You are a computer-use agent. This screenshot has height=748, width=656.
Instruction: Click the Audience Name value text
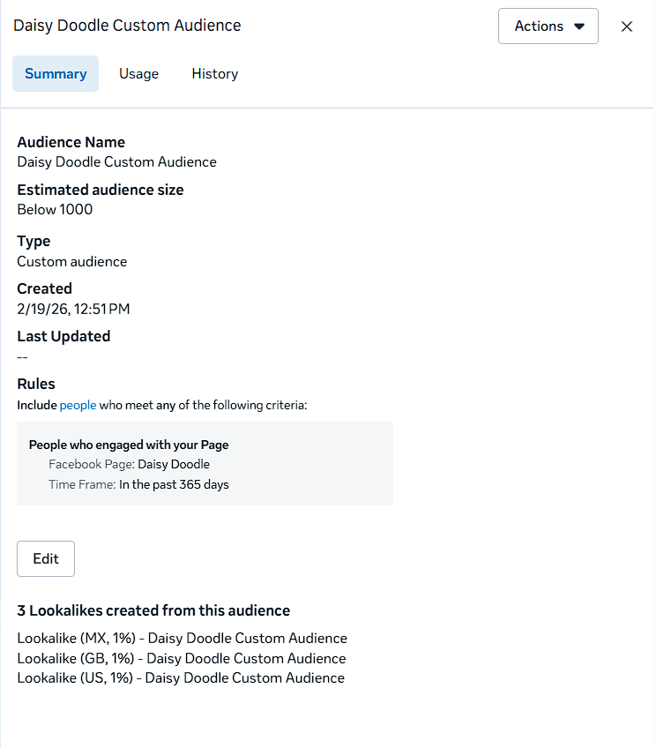pyautogui.click(x=116, y=162)
